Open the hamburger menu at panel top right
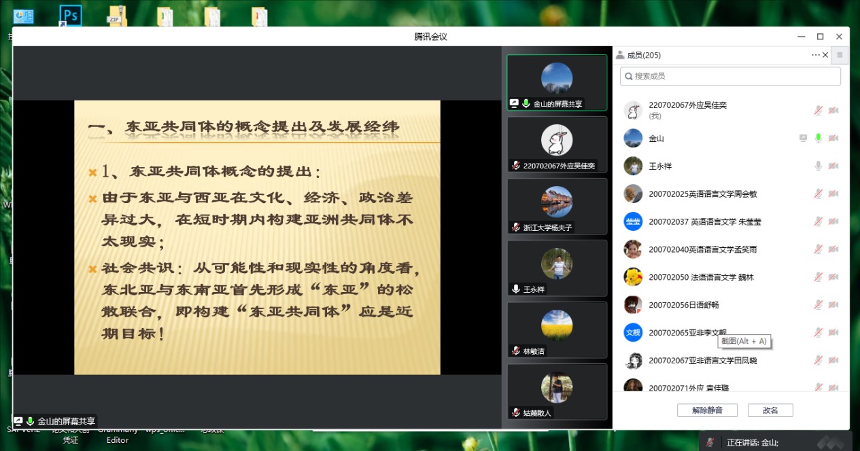 point(840,55)
